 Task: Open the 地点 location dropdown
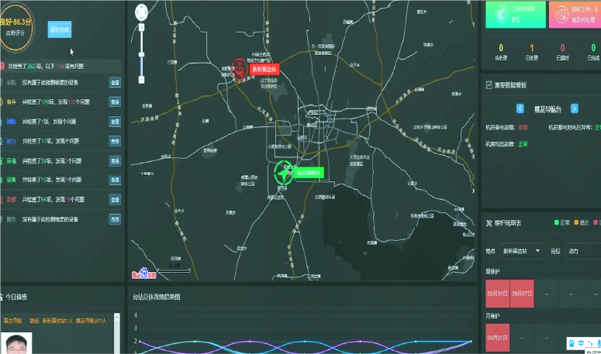[521, 251]
